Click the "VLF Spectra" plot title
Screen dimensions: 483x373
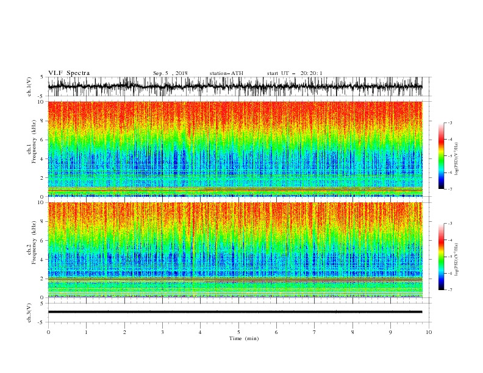click(69, 73)
